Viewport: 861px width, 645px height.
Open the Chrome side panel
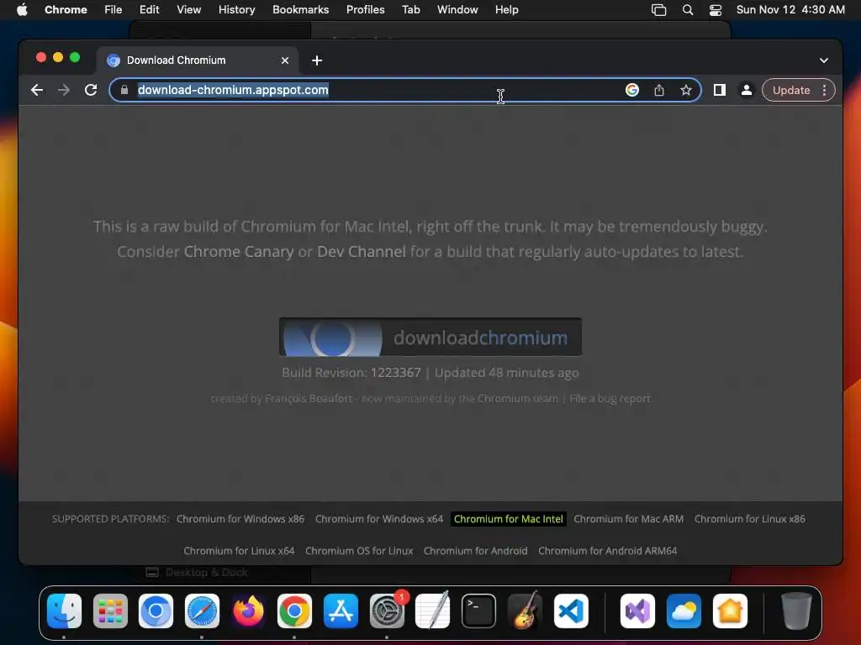tap(720, 90)
